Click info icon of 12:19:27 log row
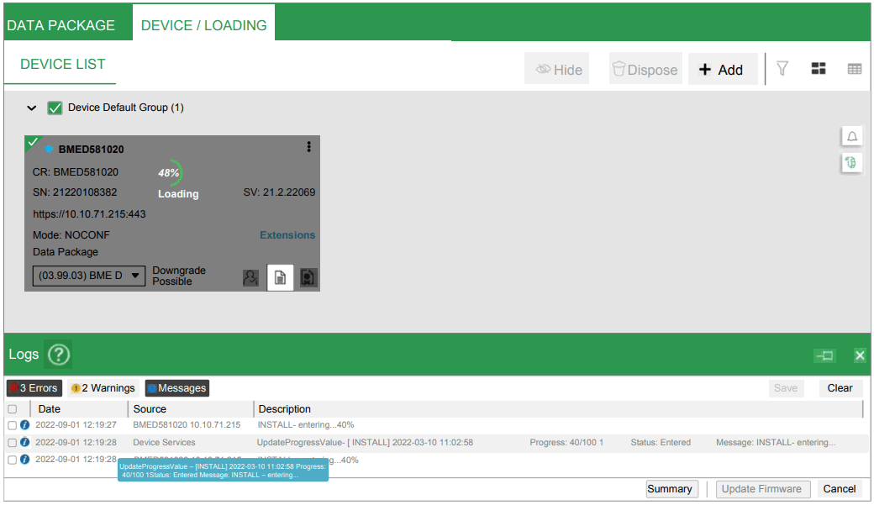874x505 pixels. click(x=24, y=424)
